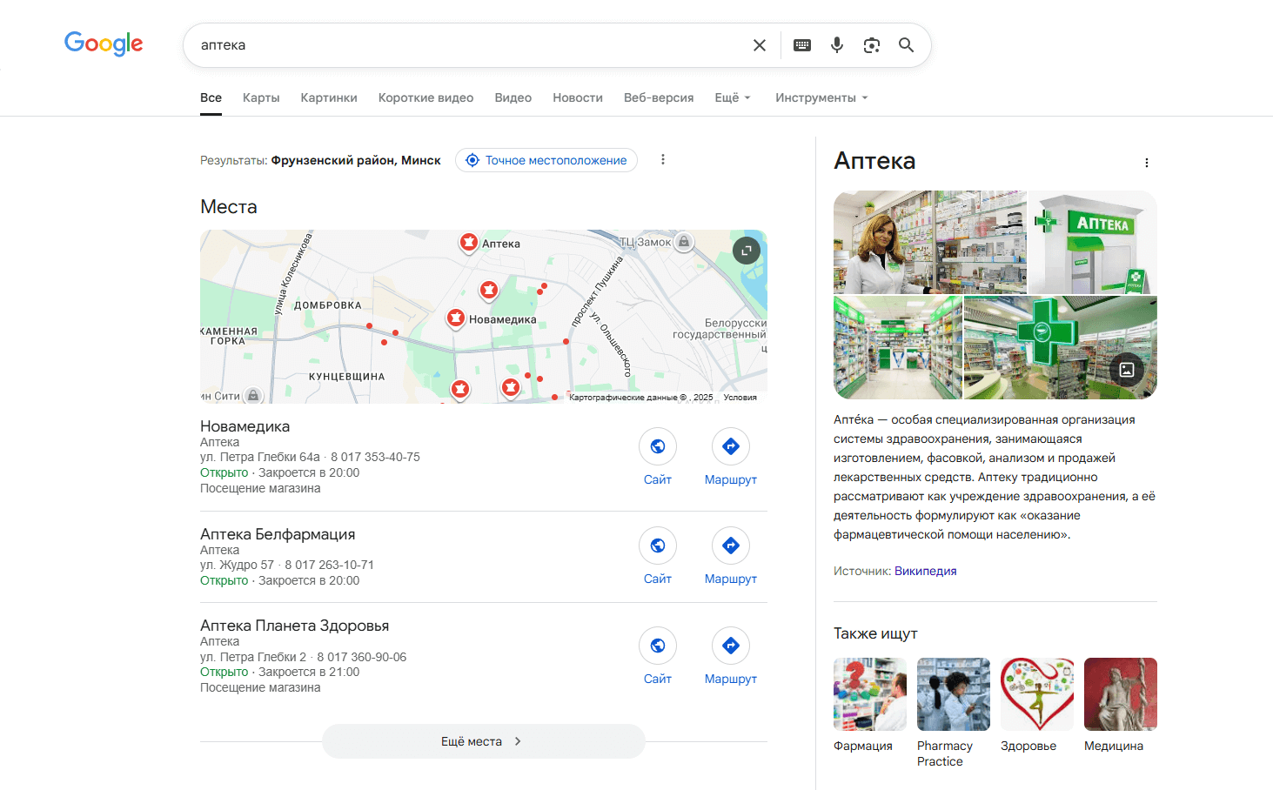Screen dimensions: 1273x790
Task: Select the Аптека map pin at top
Action: [469, 242]
